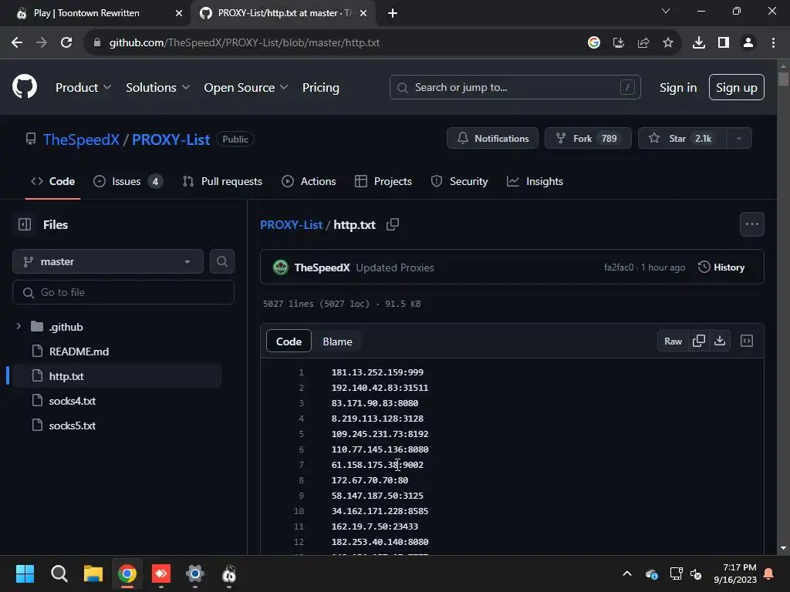Open TheSpeedX profile link in header

point(81,140)
